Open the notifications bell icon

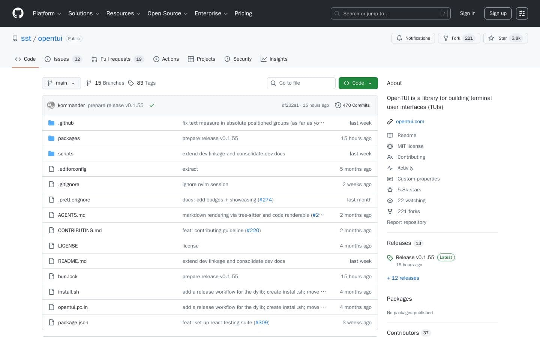399,38
